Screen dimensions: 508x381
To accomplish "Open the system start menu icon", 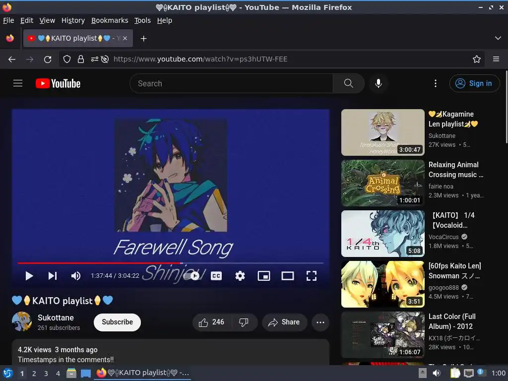I will pos(7,373).
